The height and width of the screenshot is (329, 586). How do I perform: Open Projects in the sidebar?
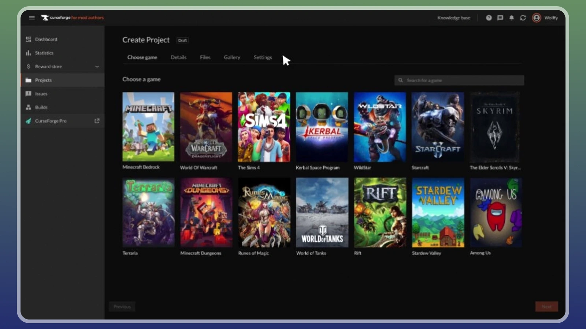coord(62,80)
